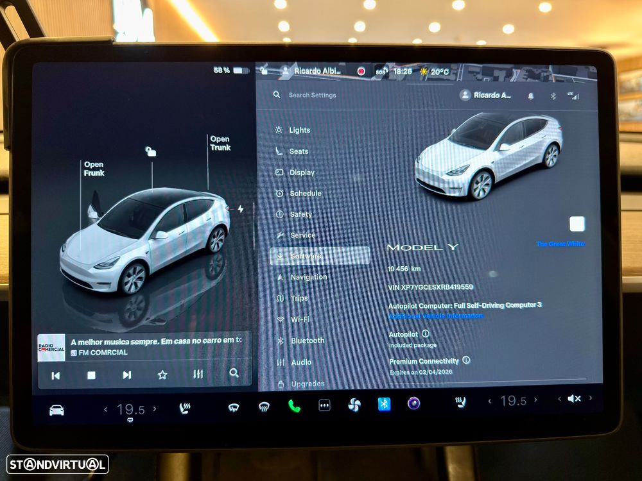Tap the Premium Connectivity info icon
The width and height of the screenshot is (642, 481).
pyautogui.click(x=466, y=360)
